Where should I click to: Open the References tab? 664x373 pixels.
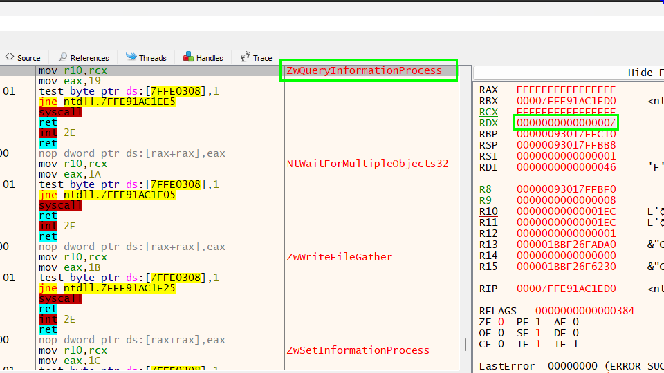click(89, 58)
